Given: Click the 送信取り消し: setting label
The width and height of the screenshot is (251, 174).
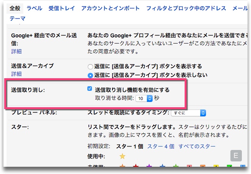Looking at the screenshot, I should coord(28,90).
